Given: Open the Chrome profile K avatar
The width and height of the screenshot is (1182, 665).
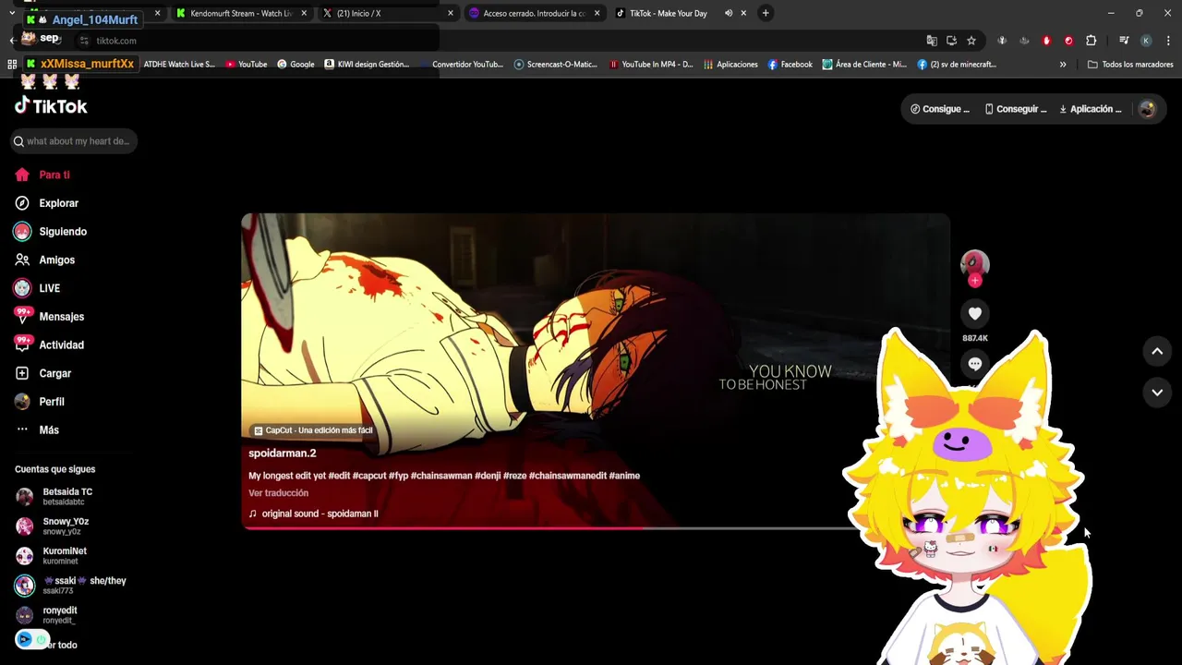Looking at the screenshot, I should (1146, 41).
